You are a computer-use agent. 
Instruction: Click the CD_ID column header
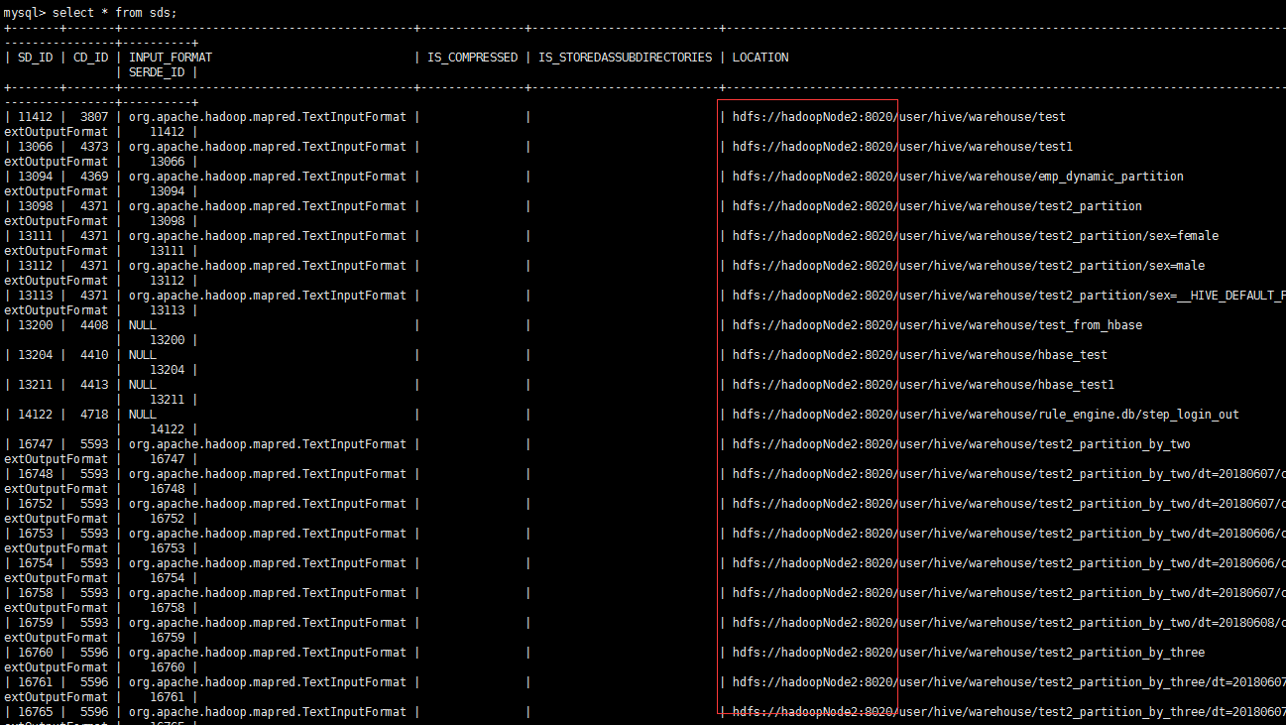tap(88, 57)
